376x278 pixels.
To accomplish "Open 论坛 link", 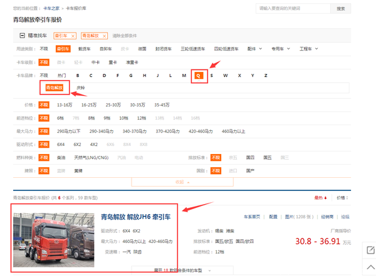I will (x=345, y=217).
